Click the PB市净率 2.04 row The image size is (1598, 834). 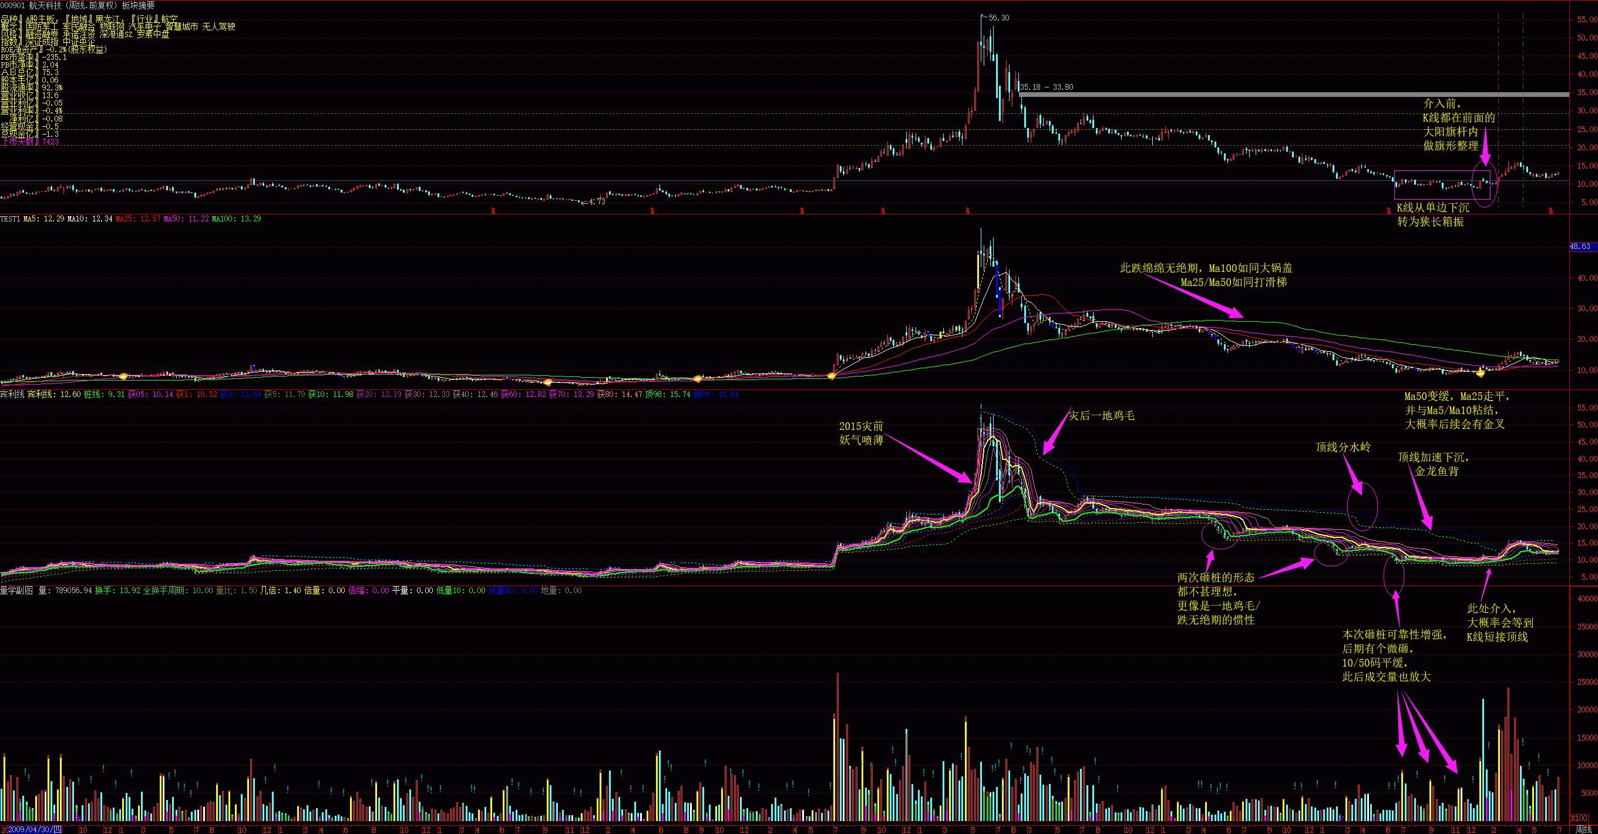click(x=30, y=65)
